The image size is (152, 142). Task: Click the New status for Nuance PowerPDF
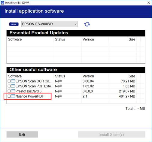click(x=58, y=96)
